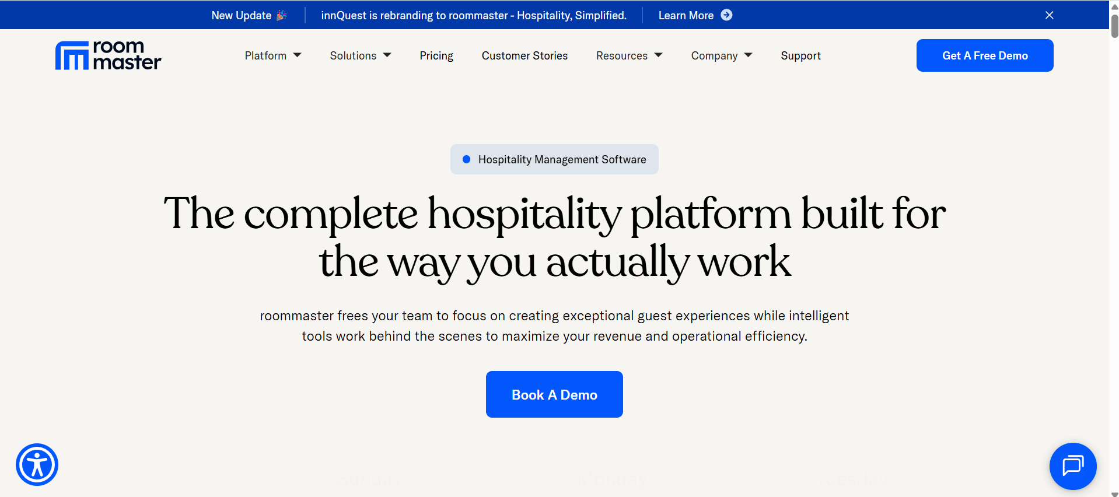
Task: Click the page scrollbar thumb
Action: pyautogui.click(x=1114, y=25)
